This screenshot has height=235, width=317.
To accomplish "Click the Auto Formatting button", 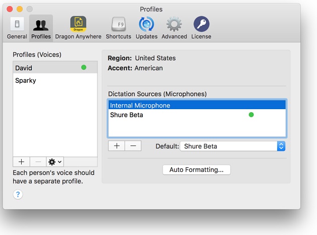I will tap(196, 170).
